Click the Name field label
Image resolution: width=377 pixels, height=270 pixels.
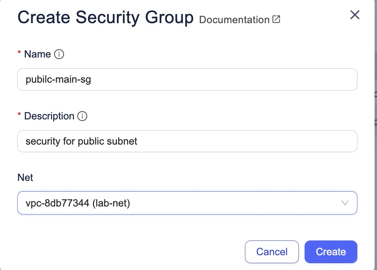38,54
